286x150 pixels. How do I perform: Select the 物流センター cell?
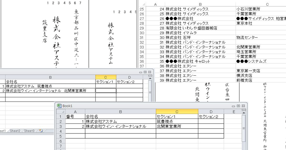click(x=261, y=37)
